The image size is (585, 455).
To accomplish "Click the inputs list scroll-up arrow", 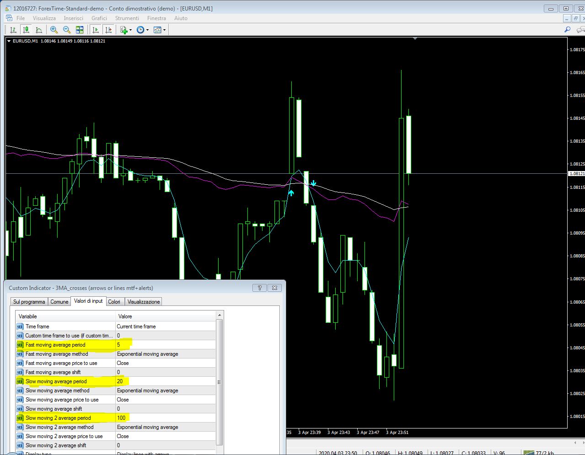I will (x=220, y=315).
